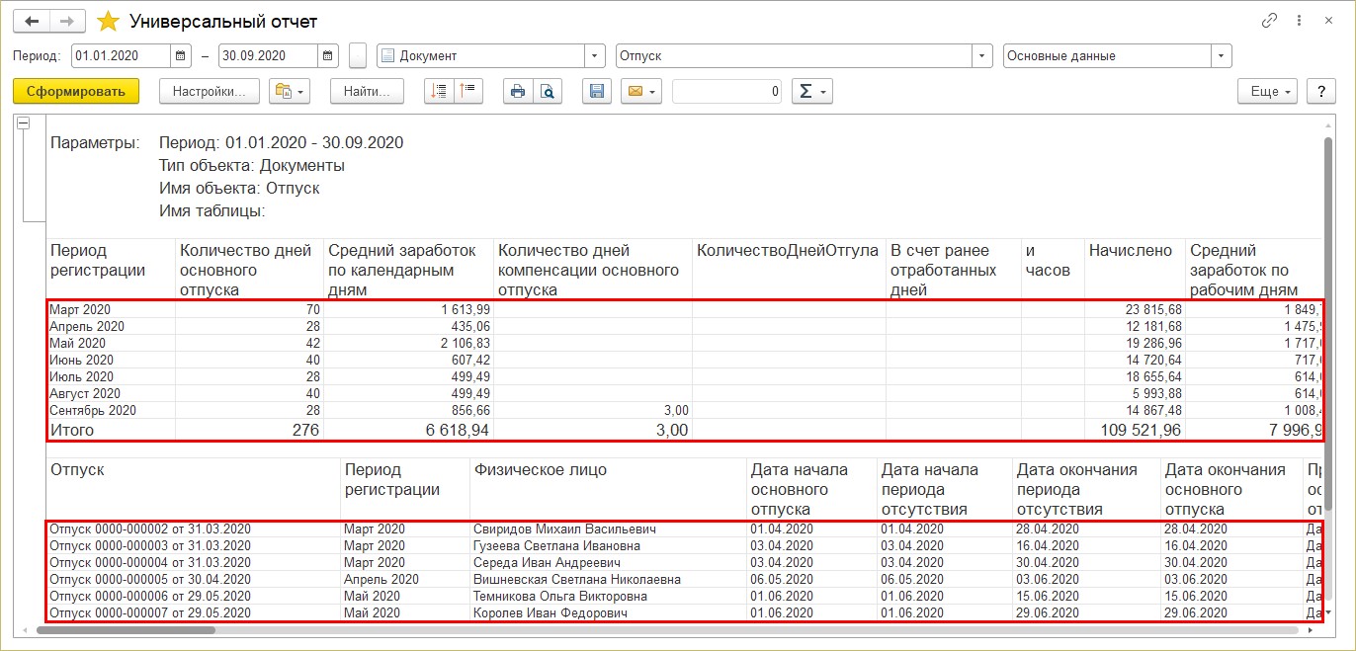The width and height of the screenshot is (1356, 651).
Task: Go forward with the right arrow button
Action: (66, 21)
